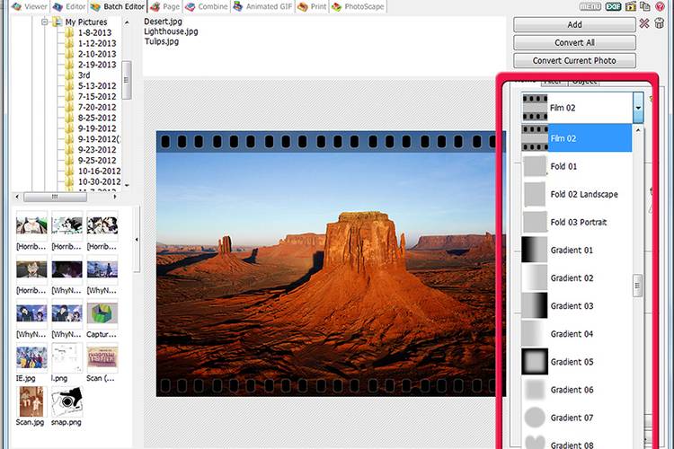Click Convert Current Photo button
Viewport: 674px width, 449px height.
574,60
